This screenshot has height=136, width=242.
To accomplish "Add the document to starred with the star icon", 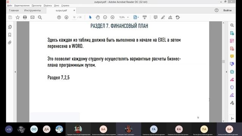I will tap(18, 17).
